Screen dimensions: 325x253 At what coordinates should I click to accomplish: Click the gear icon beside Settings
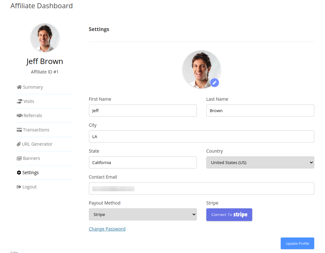(19, 173)
